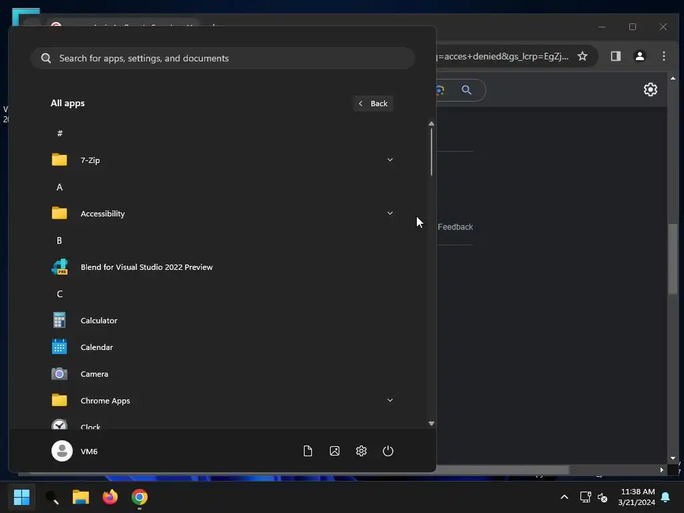Open File Explorer from taskbar
This screenshot has width=684, height=513.
pyautogui.click(x=81, y=497)
